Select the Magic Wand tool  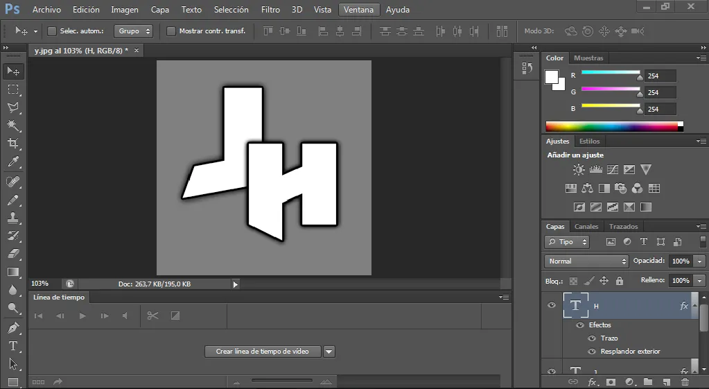click(x=13, y=126)
